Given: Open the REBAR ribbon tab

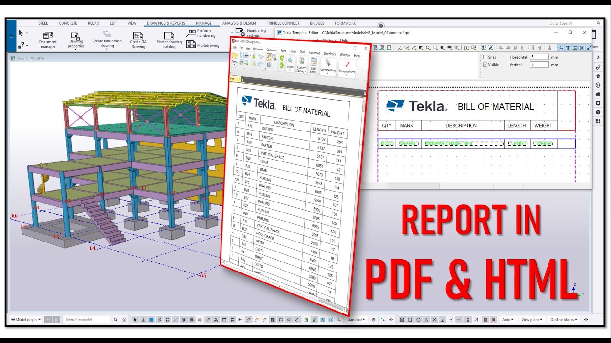Looking at the screenshot, I should point(94,23).
